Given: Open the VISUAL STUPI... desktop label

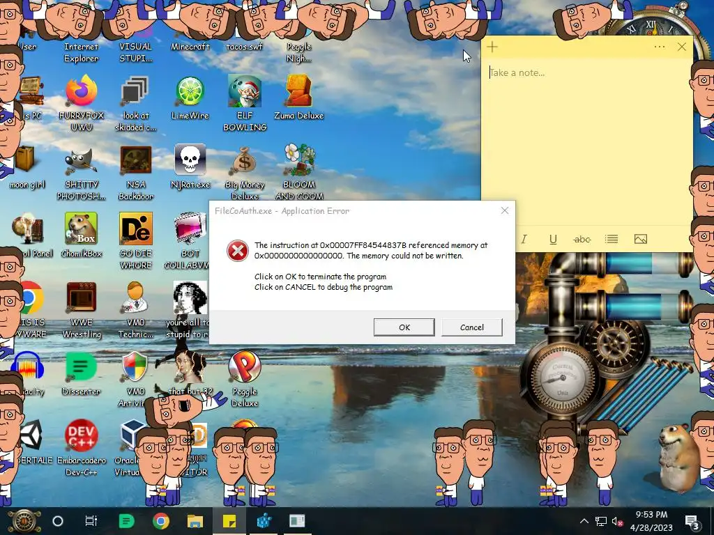Looking at the screenshot, I should 135,52.
